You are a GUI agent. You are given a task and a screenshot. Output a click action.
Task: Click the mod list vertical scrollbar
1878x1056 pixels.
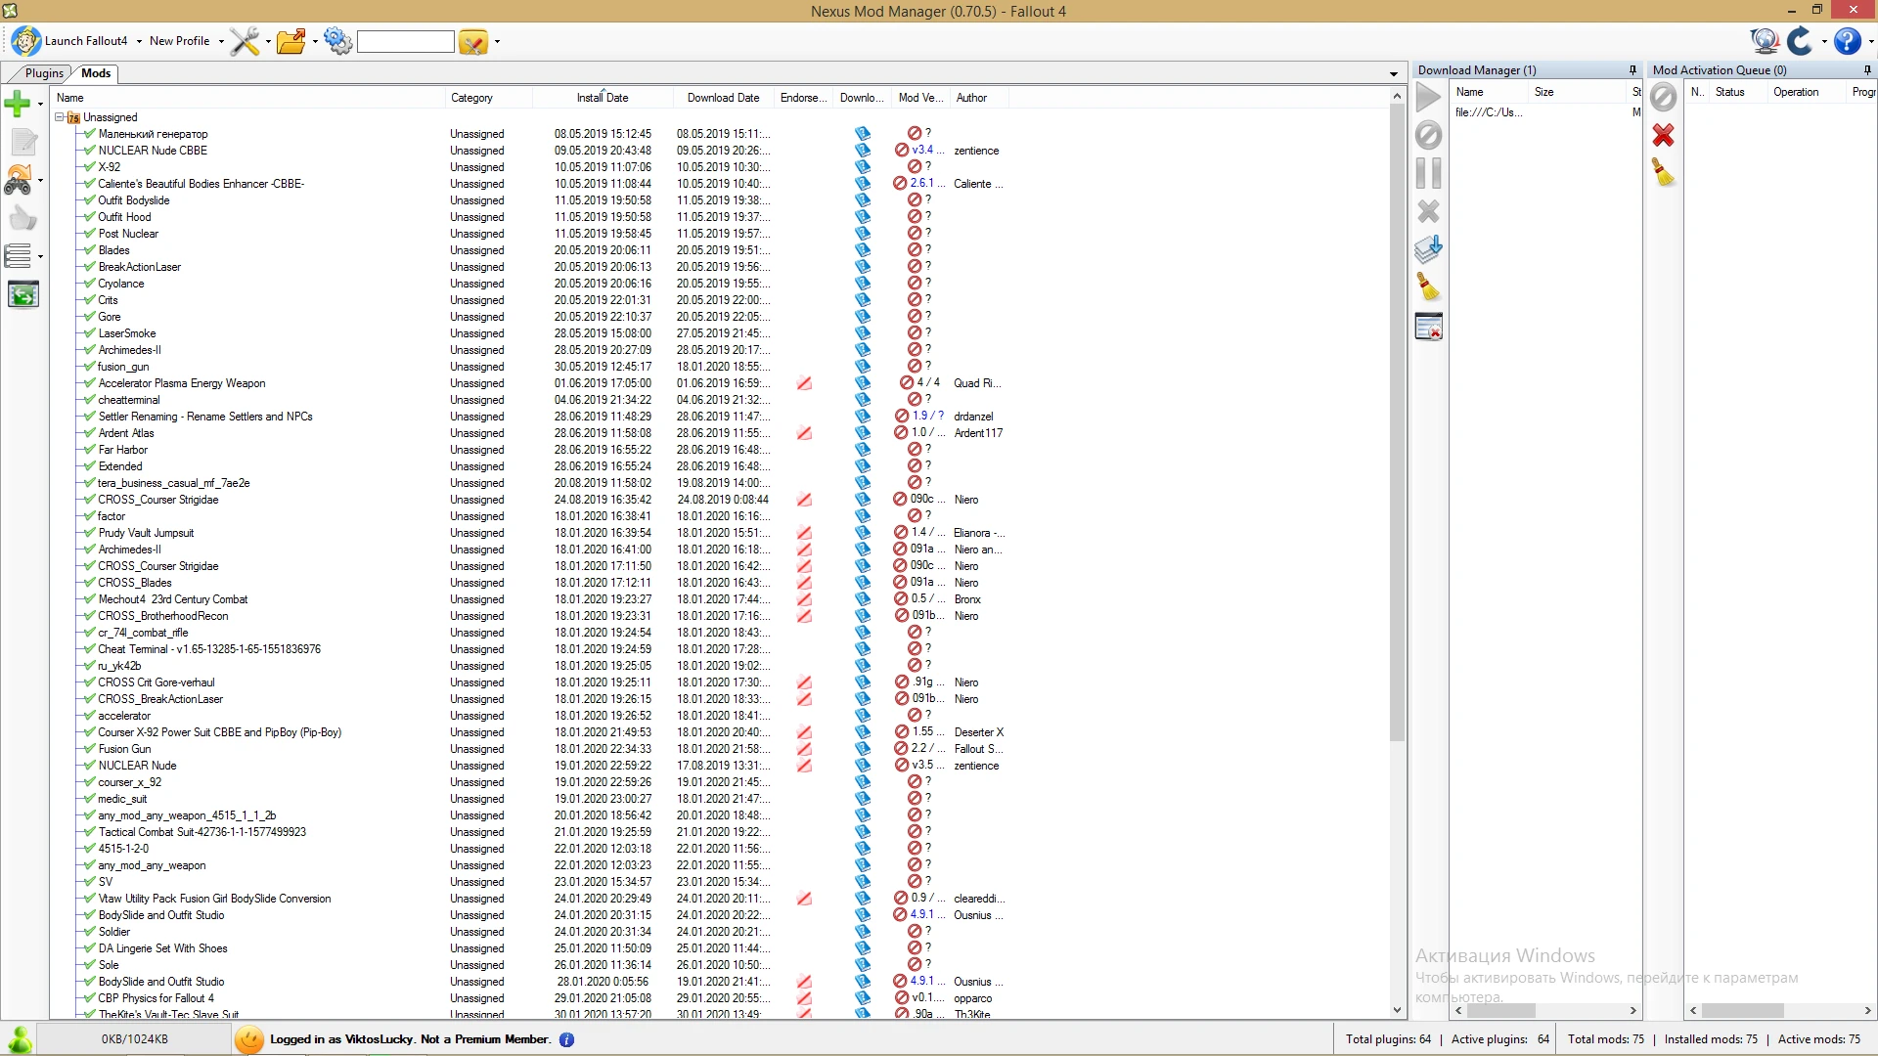click(1397, 420)
